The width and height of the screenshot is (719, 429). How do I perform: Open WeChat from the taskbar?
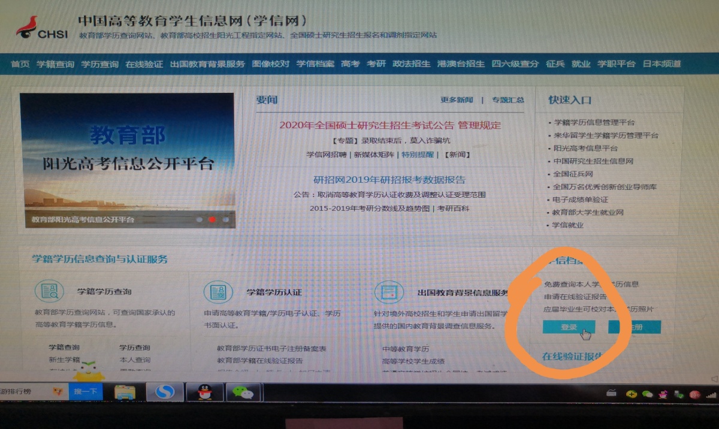[243, 393]
